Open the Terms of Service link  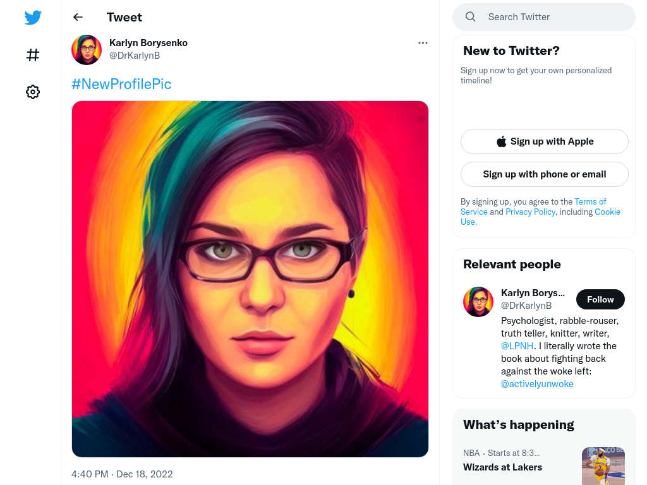click(590, 201)
